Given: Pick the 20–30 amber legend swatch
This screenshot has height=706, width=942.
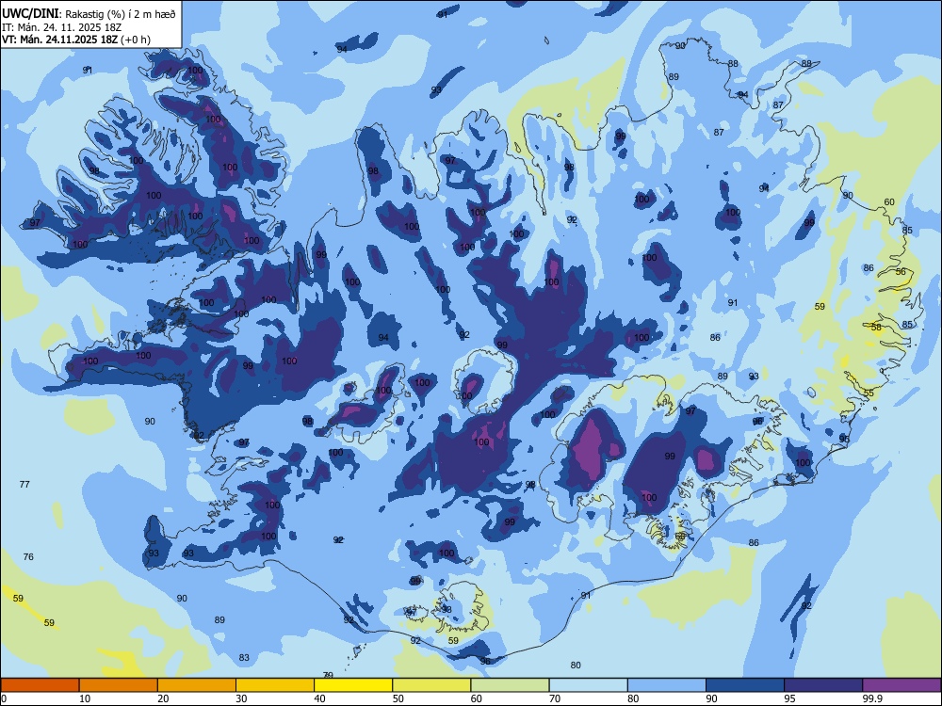Looking at the screenshot, I should point(197,685).
